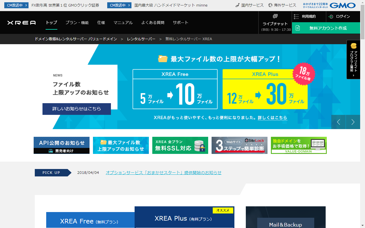Click the レンタルサーバー breadcrumb link

141,39
